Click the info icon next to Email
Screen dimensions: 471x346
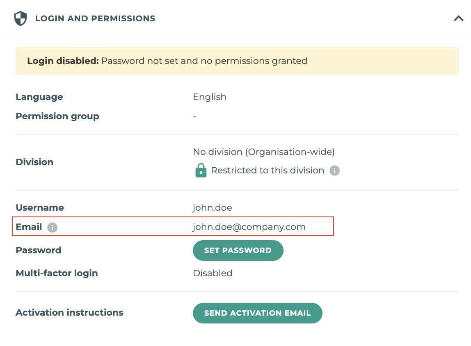pyautogui.click(x=52, y=227)
